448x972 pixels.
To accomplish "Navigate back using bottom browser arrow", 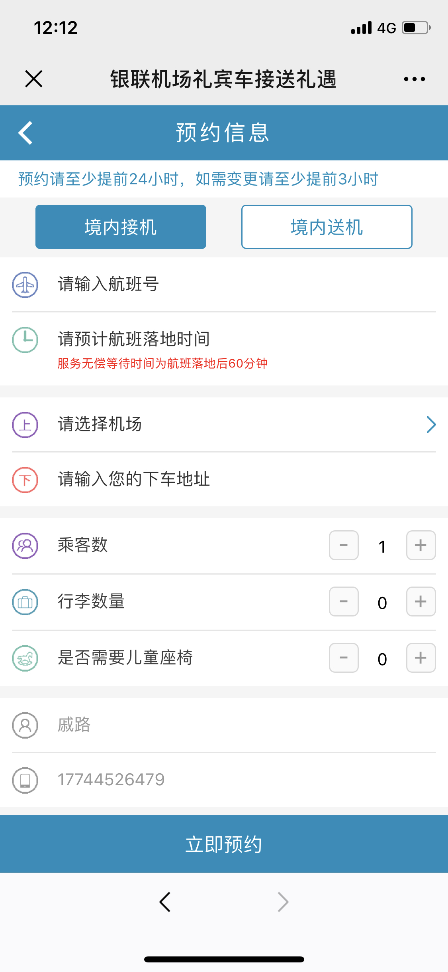I will click(165, 902).
